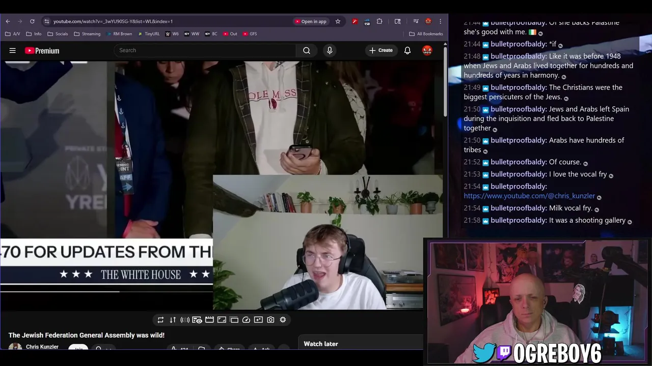
Task: Focus the YouTube Search input field
Action: click(205, 50)
